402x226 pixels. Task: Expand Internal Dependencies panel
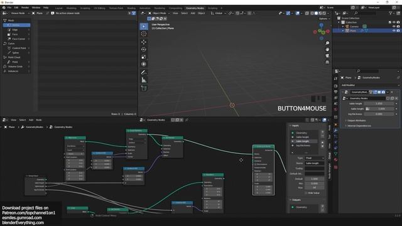tap(359, 126)
